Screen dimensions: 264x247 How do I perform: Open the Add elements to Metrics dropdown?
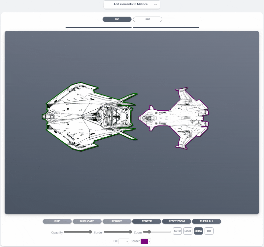132,5
